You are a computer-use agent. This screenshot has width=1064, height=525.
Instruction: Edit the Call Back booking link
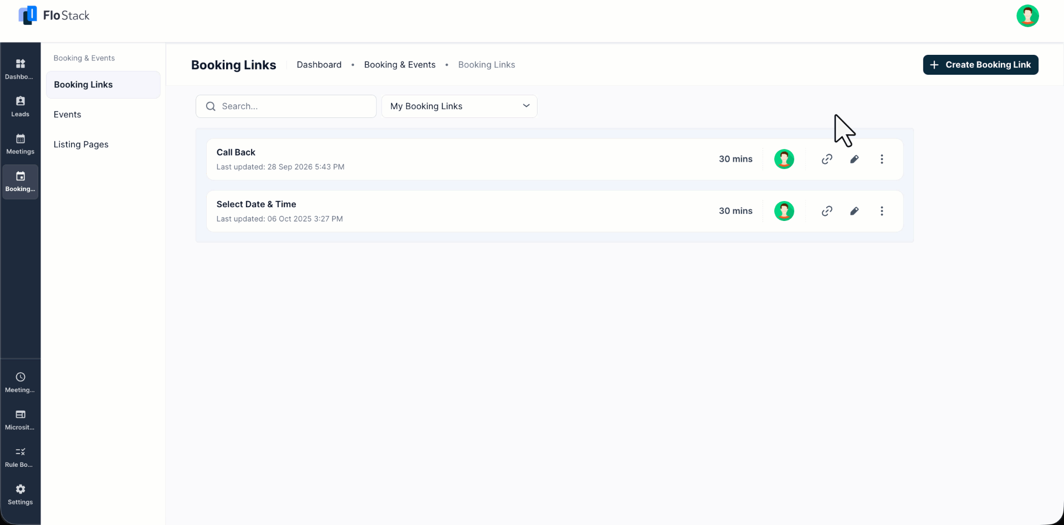[x=854, y=159]
